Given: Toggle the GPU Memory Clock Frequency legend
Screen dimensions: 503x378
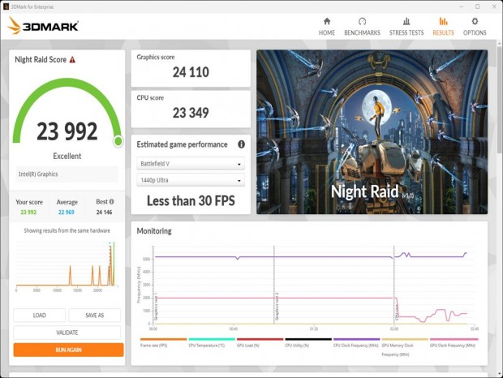Looking at the screenshot, I should (405, 347).
